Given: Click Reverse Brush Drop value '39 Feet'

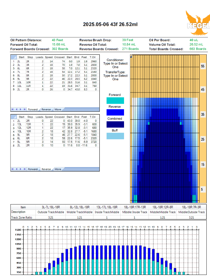Looking at the screenshot, I should tap(128, 40).
